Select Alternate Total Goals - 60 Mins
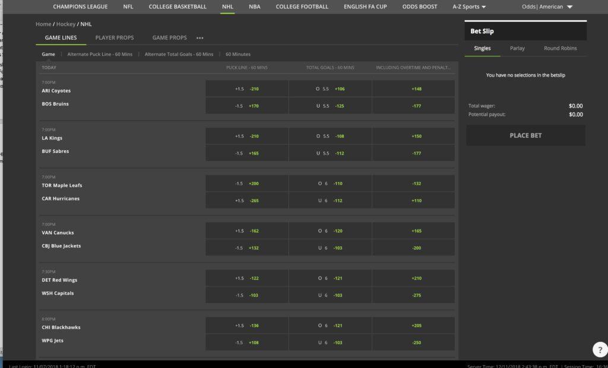The width and height of the screenshot is (608, 368). 179,54
